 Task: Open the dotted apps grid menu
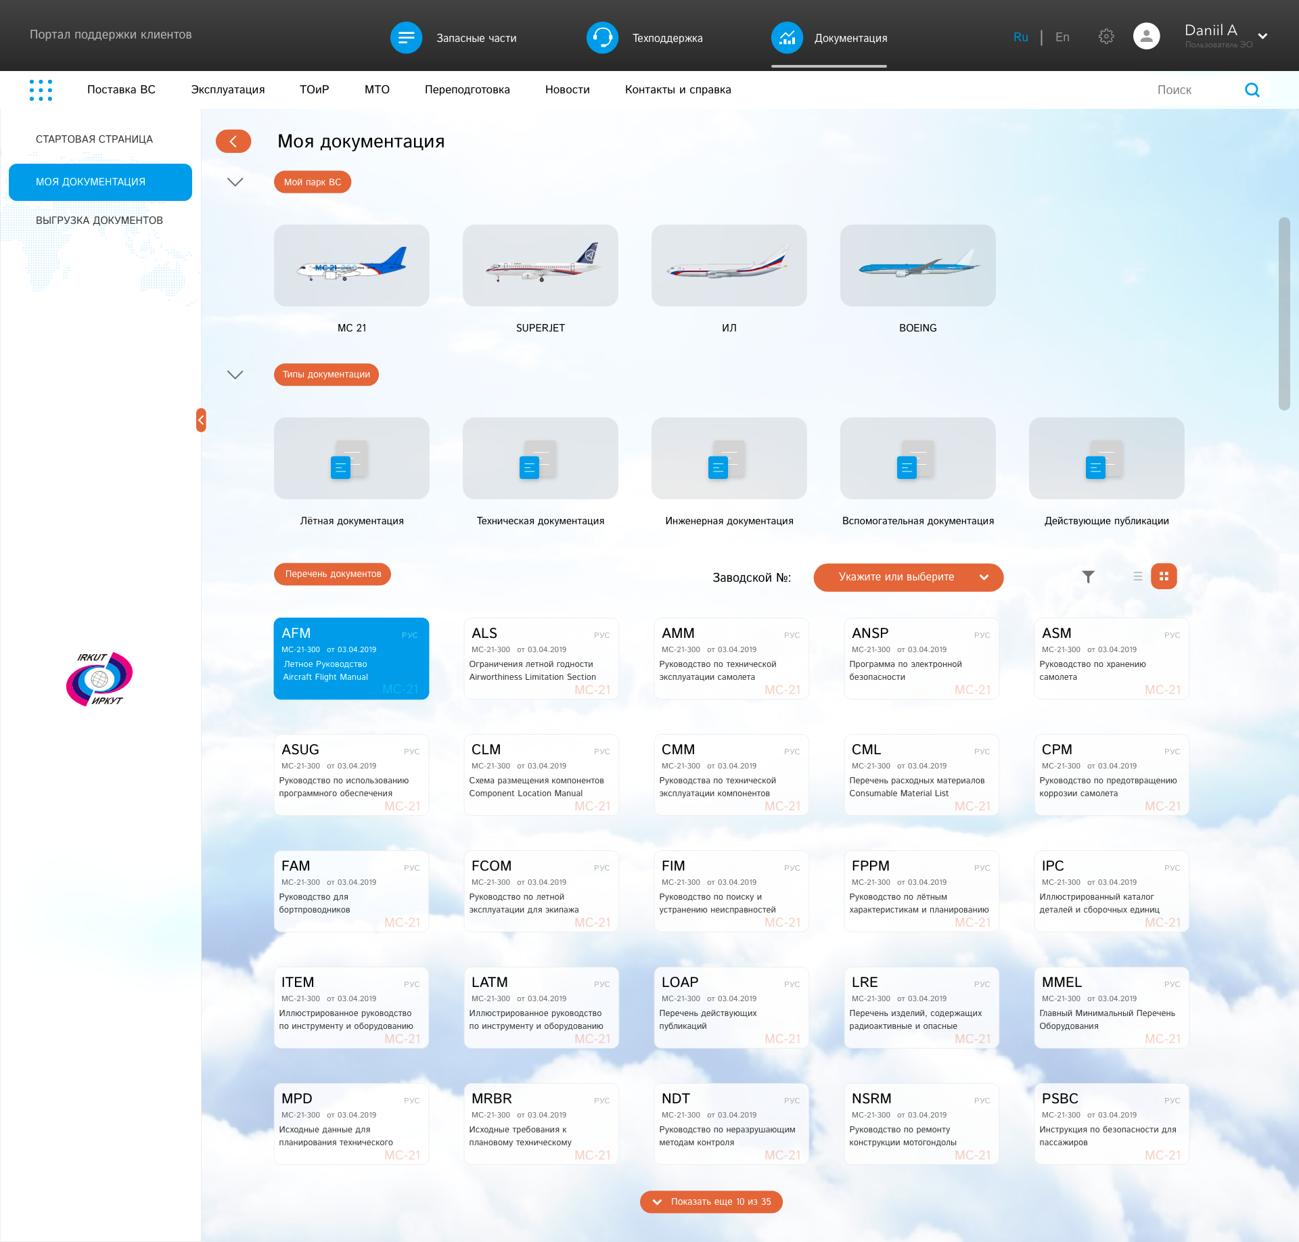[41, 90]
